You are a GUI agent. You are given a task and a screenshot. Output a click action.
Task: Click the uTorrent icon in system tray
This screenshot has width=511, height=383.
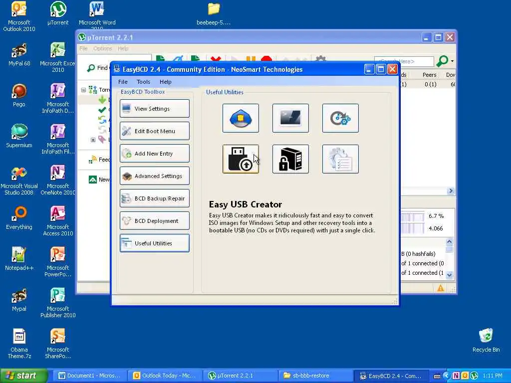[474, 376]
